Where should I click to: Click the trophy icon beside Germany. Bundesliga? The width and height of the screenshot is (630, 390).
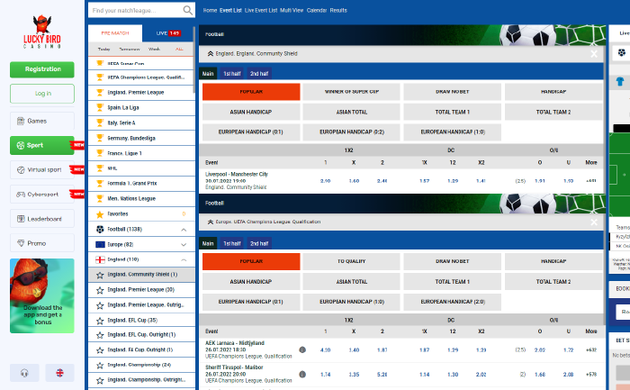(100, 138)
